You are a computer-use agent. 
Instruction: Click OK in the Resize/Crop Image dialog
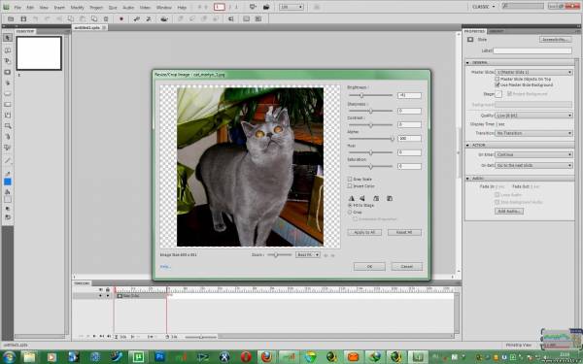click(x=369, y=266)
